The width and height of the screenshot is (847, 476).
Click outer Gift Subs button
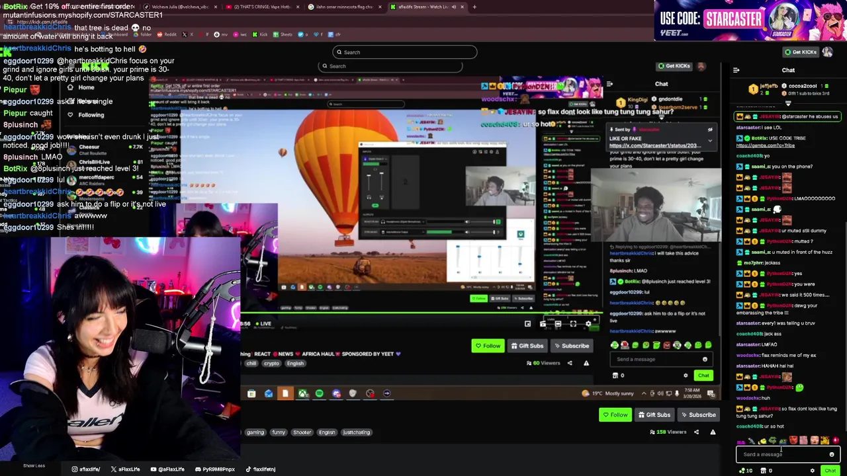[654, 415]
